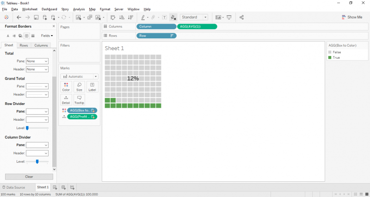Click the Column pill on Columns shelf
Image resolution: width=370 pixels, height=197 pixels.
(x=156, y=26)
